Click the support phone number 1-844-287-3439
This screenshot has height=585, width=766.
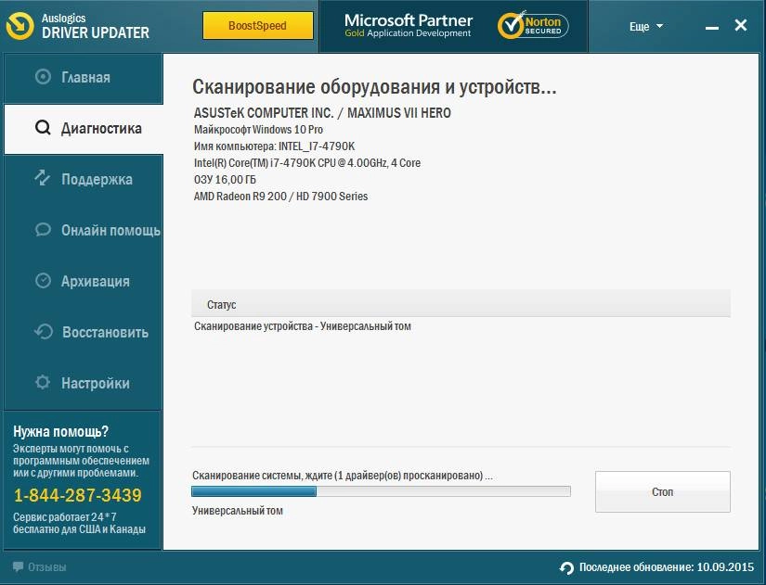(x=77, y=495)
